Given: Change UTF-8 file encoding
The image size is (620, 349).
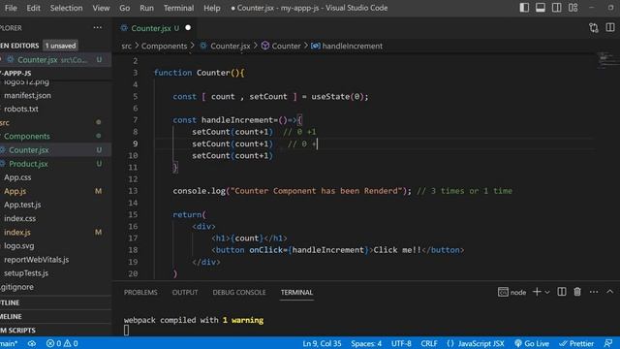Looking at the screenshot, I should click(x=401, y=343).
